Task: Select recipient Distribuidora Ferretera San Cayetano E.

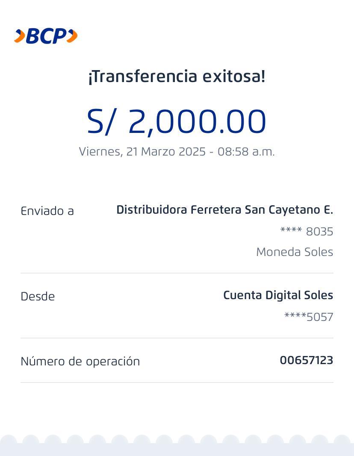Action: (224, 210)
